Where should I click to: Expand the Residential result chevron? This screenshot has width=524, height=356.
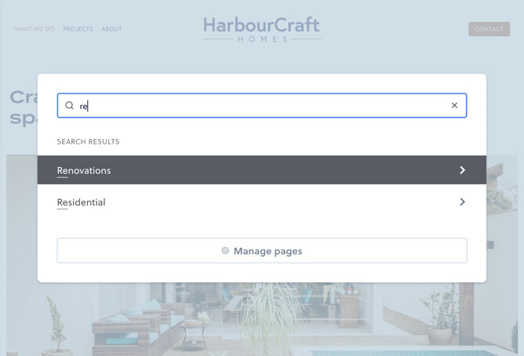coord(462,202)
